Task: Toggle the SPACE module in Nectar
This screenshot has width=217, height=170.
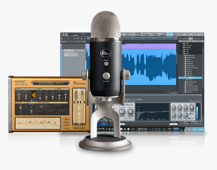Action: pos(55,89)
